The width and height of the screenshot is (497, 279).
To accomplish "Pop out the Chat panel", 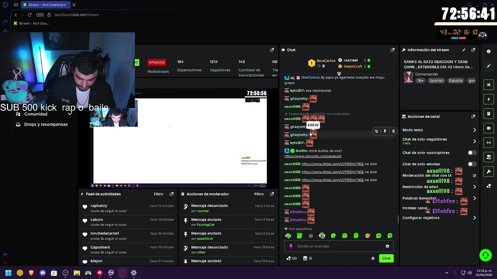I will click(x=393, y=50).
